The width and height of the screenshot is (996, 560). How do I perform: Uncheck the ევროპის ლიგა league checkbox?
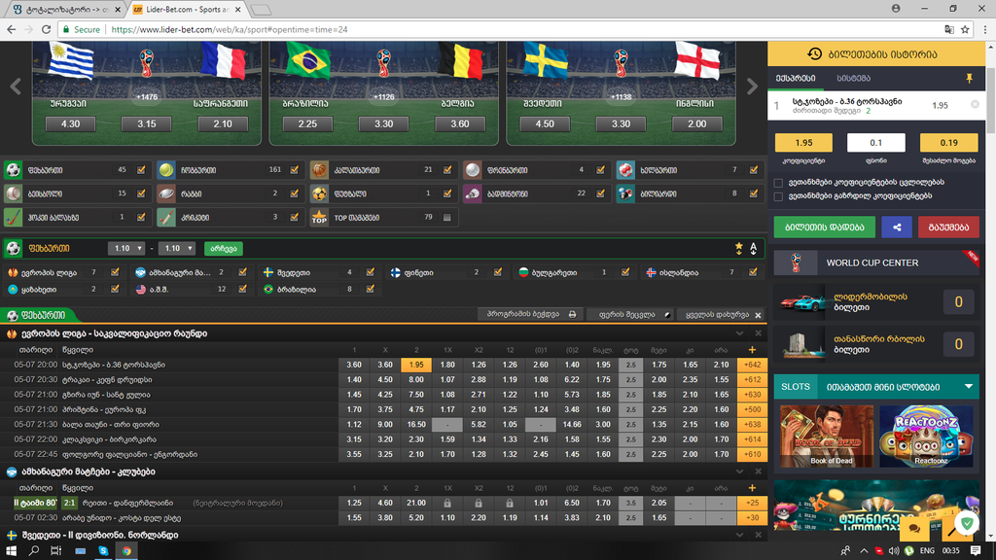115,272
